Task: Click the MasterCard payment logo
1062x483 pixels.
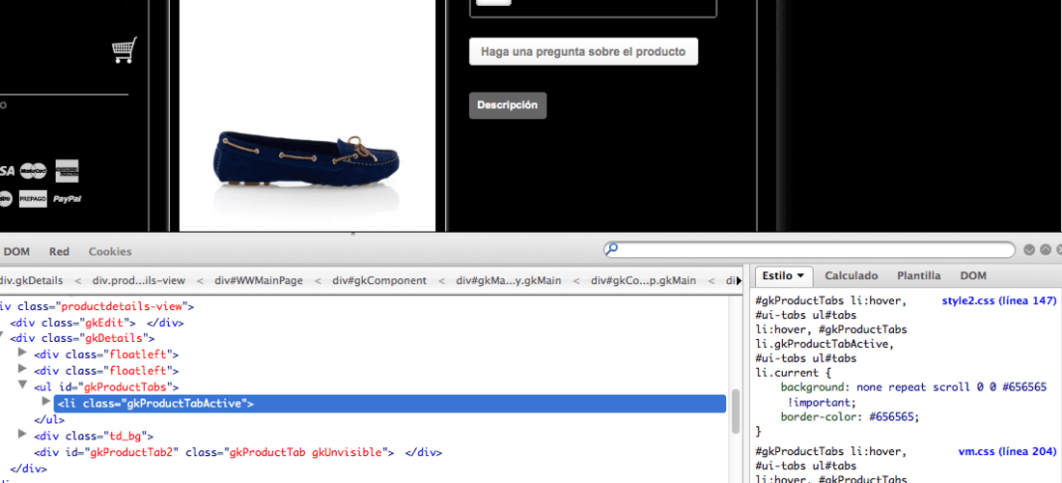Action: pos(33,171)
